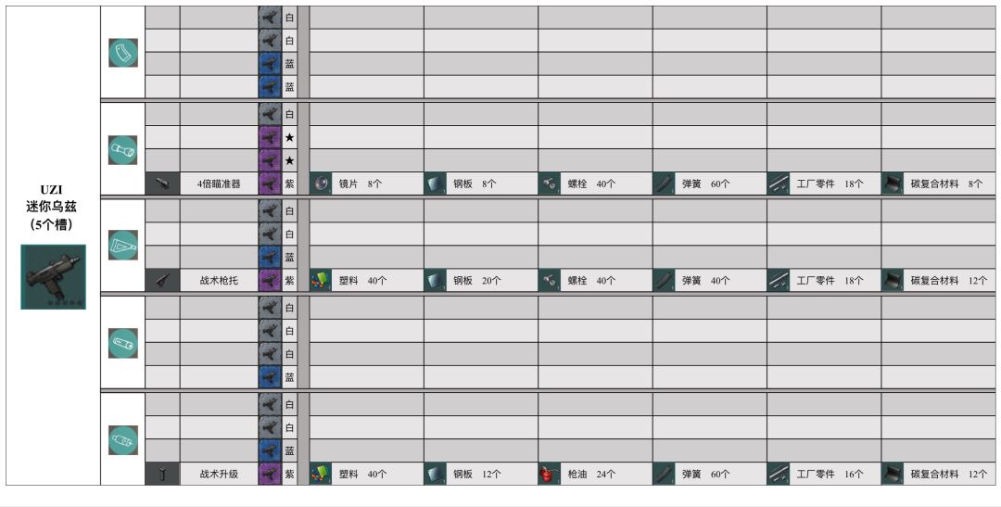The height and width of the screenshot is (507, 1001).
Task: Click 碳复合材料 icon in 战术枪托 row
Action: pos(893,280)
